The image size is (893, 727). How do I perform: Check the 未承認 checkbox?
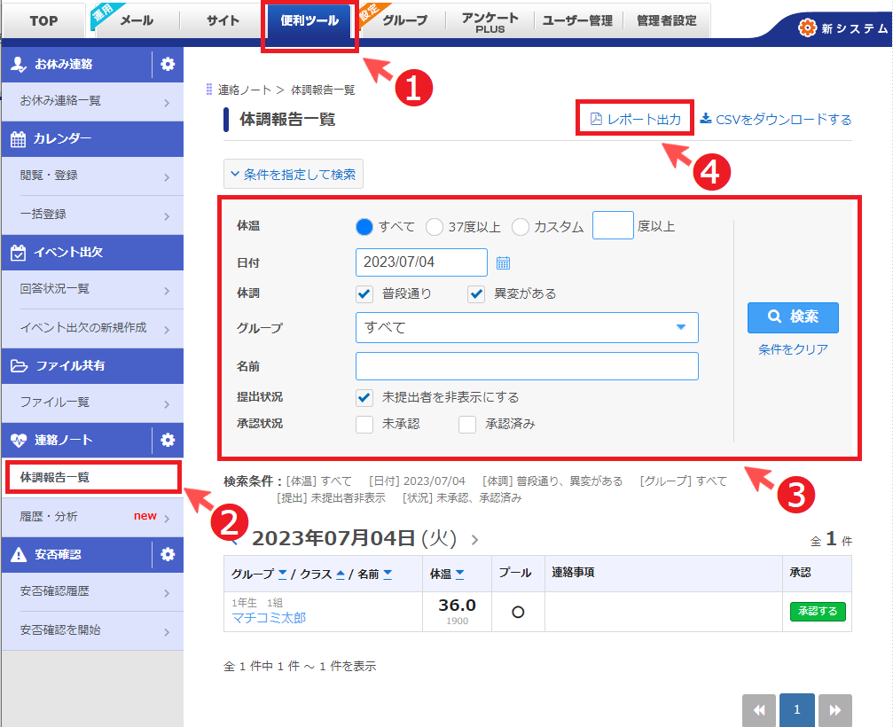tap(364, 424)
